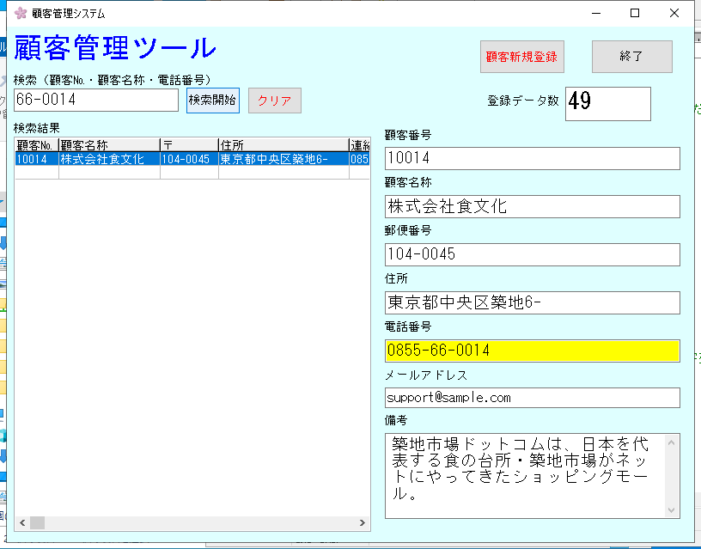Minimize the 顧客管理システム window
Image resolution: width=701 pixels, height=549 pixels.
pos(596,14)
